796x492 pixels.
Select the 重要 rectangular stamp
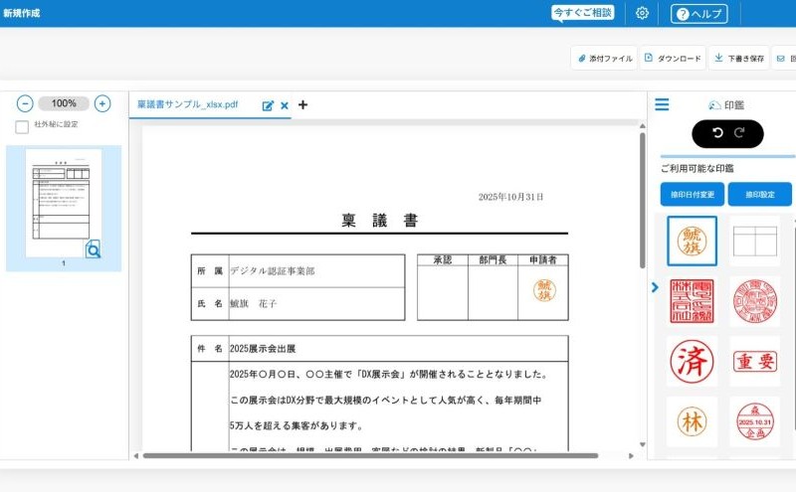click(x=754, y=361)
